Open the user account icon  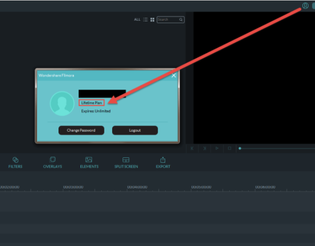click(x=305, y=5)
